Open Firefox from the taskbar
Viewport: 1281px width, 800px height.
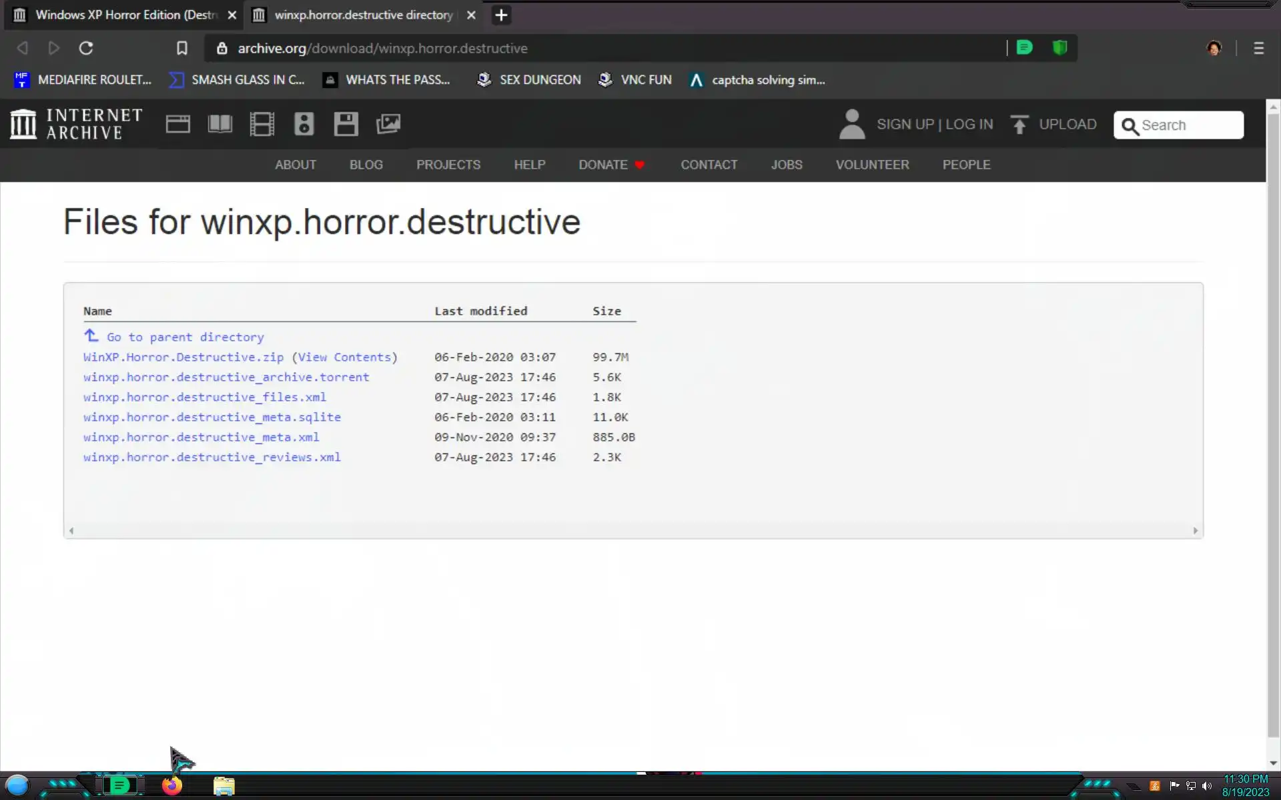coord(171,785)
